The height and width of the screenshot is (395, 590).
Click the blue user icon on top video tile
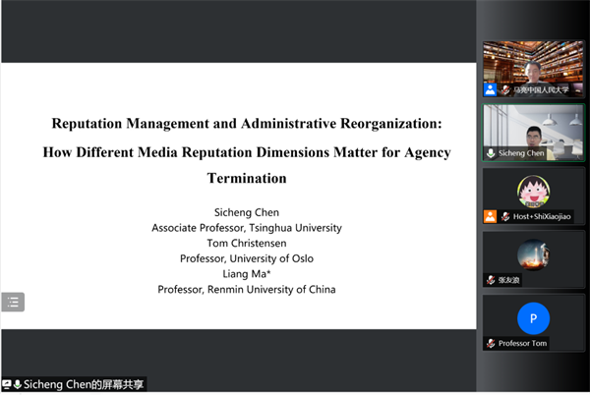(490, 89)
